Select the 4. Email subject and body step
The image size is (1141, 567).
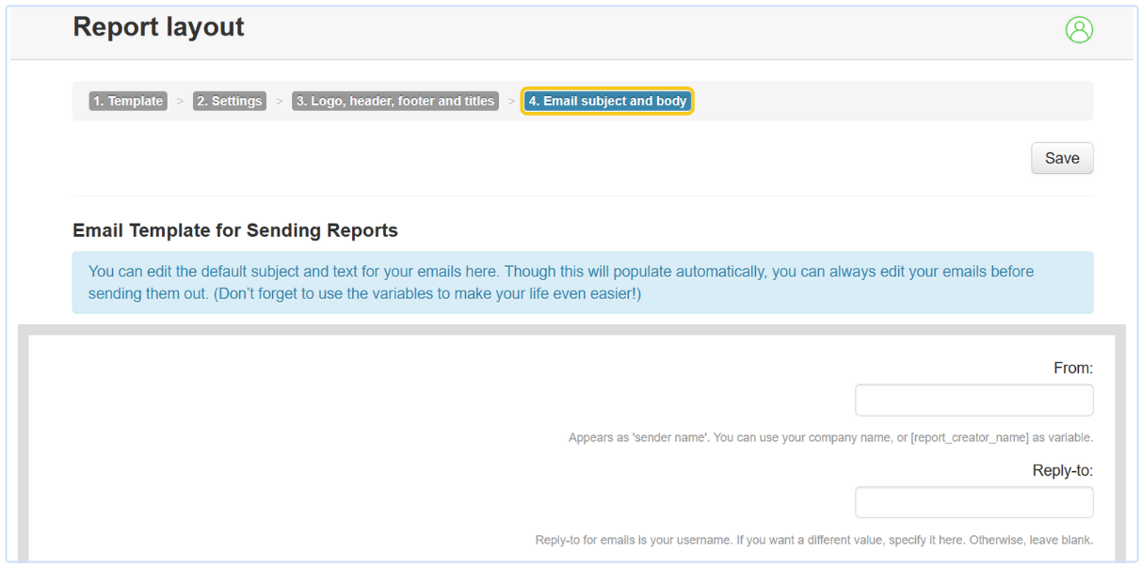coord(607,102)
